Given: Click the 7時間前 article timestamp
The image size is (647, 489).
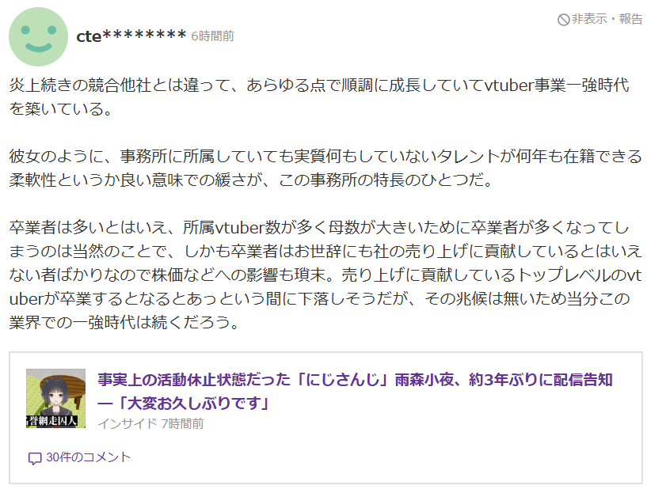Looking at the screenshot, I should pyautogui.click(x=182, y=423).
